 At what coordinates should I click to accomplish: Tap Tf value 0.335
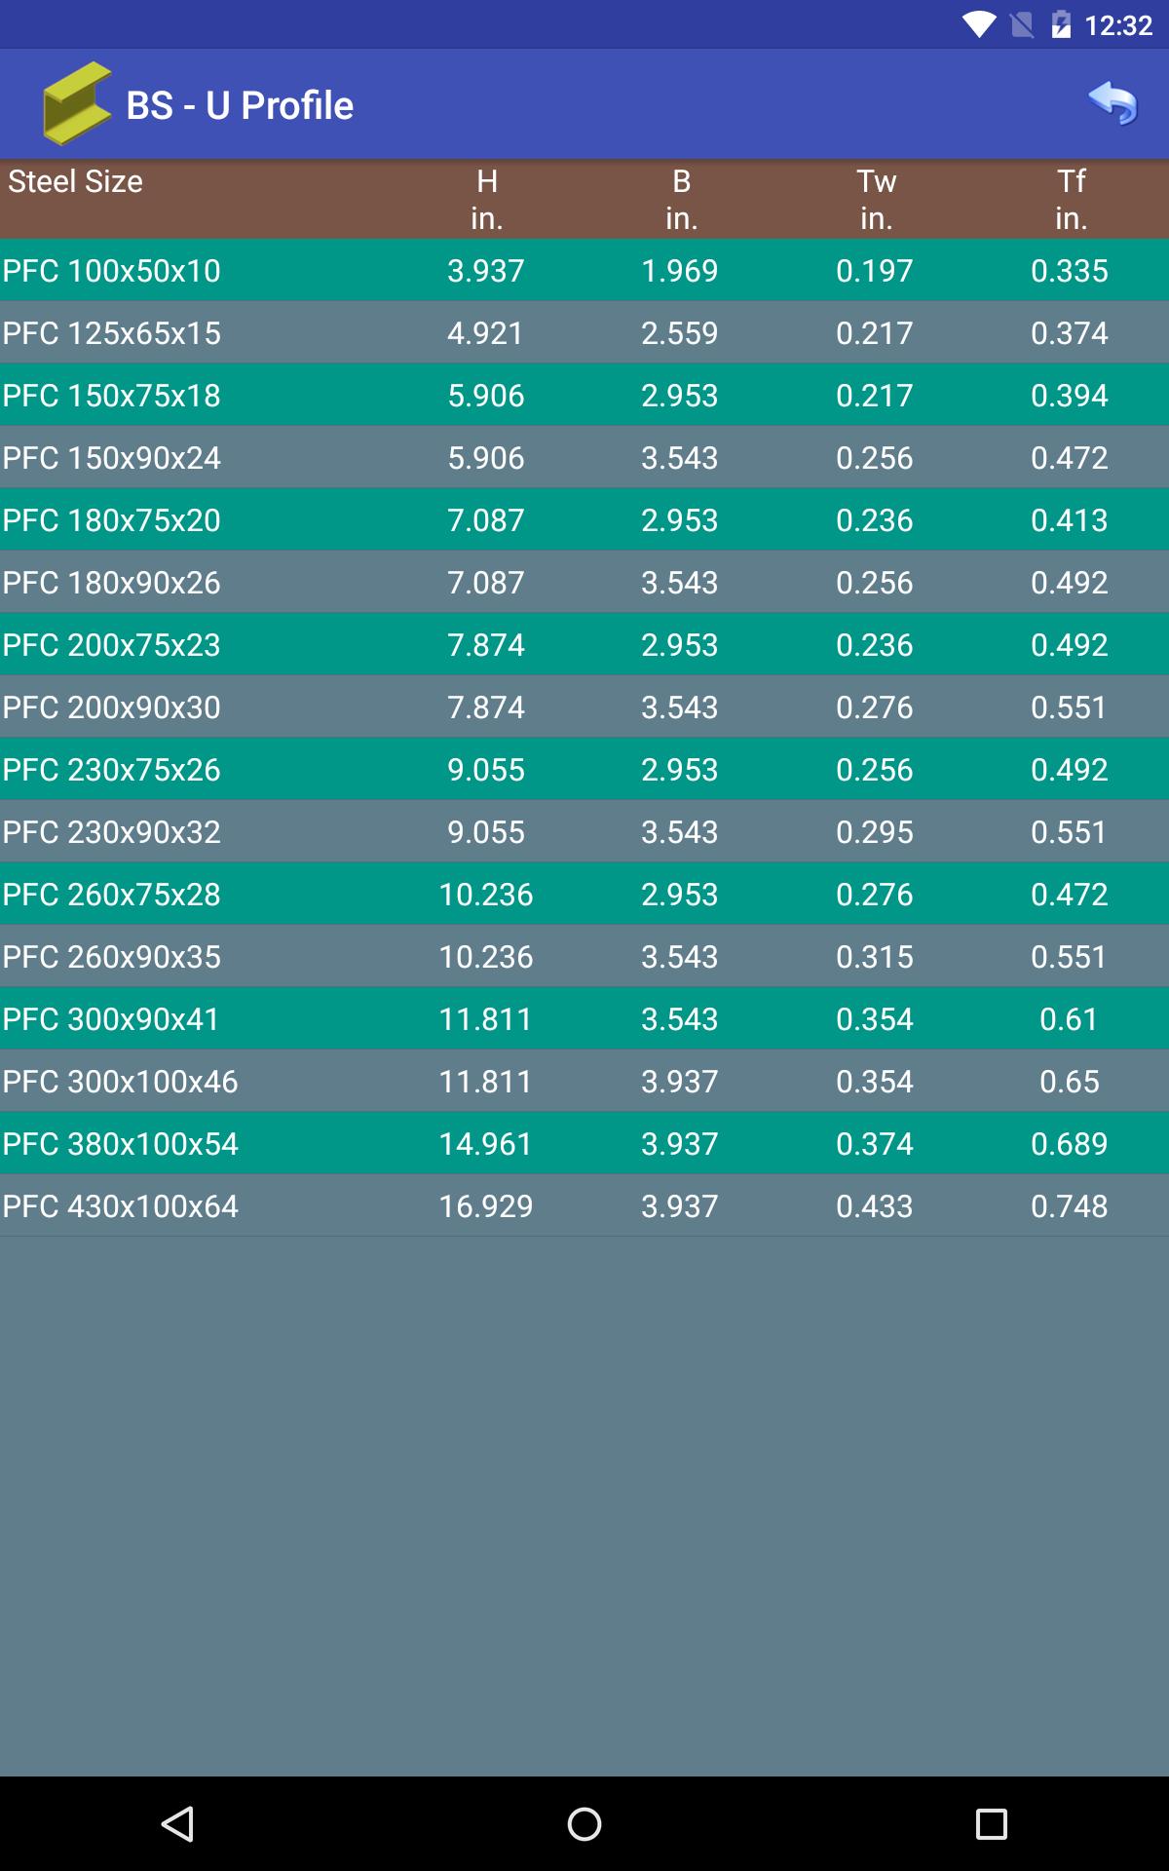point(1070,270)
